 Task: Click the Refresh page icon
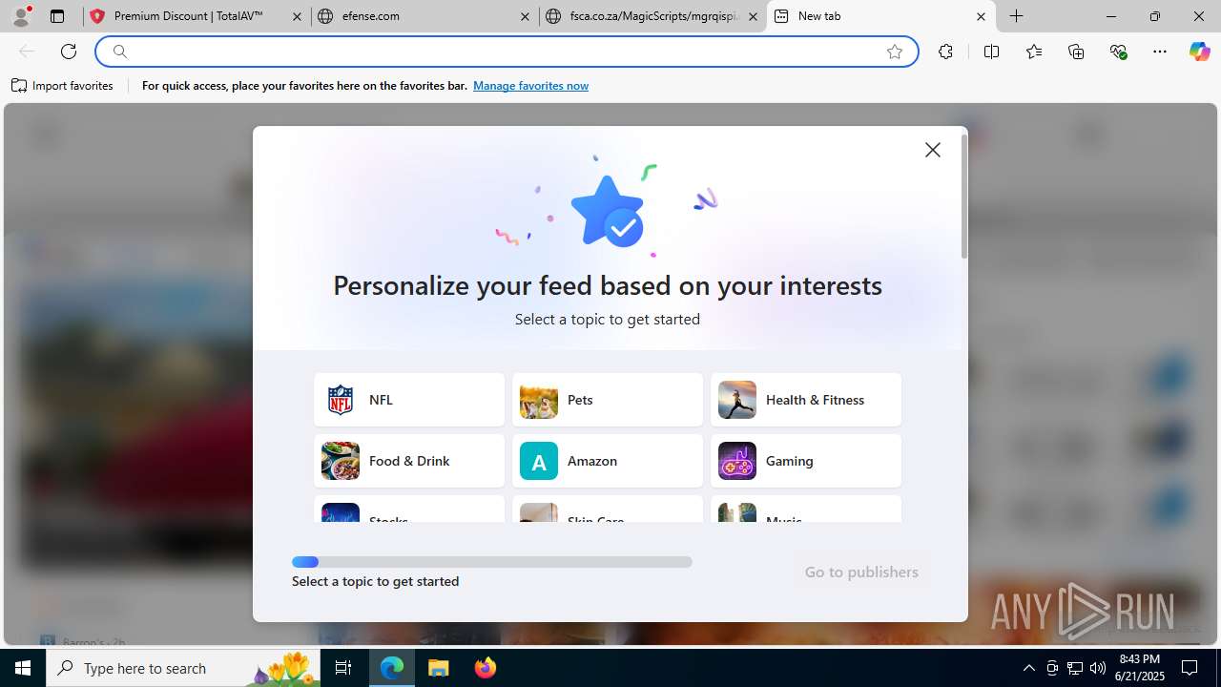point(69,52)
